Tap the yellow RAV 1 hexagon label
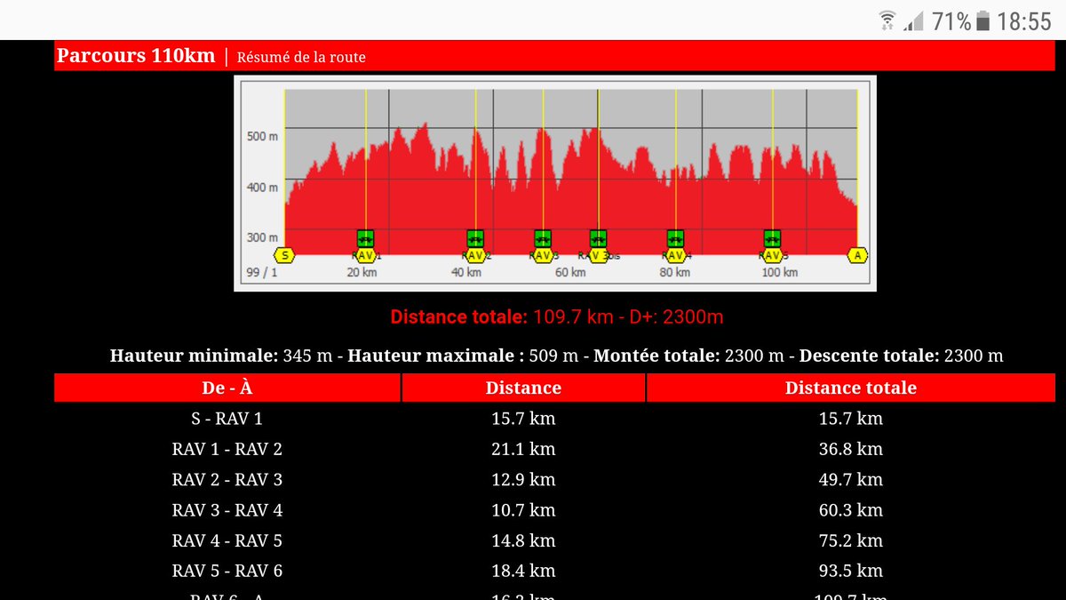Image resolution: width=1066 pixels, height=600 pixels. [x=363, y=255]
